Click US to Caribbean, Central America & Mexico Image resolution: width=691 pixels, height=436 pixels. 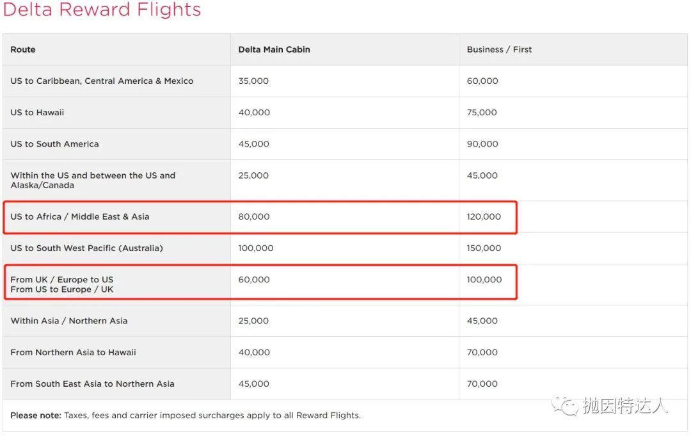[102, 81]
